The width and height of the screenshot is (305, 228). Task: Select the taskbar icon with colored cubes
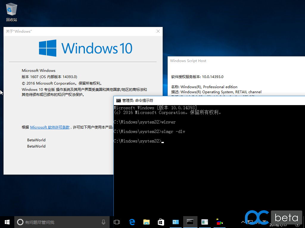click(220, 222)
